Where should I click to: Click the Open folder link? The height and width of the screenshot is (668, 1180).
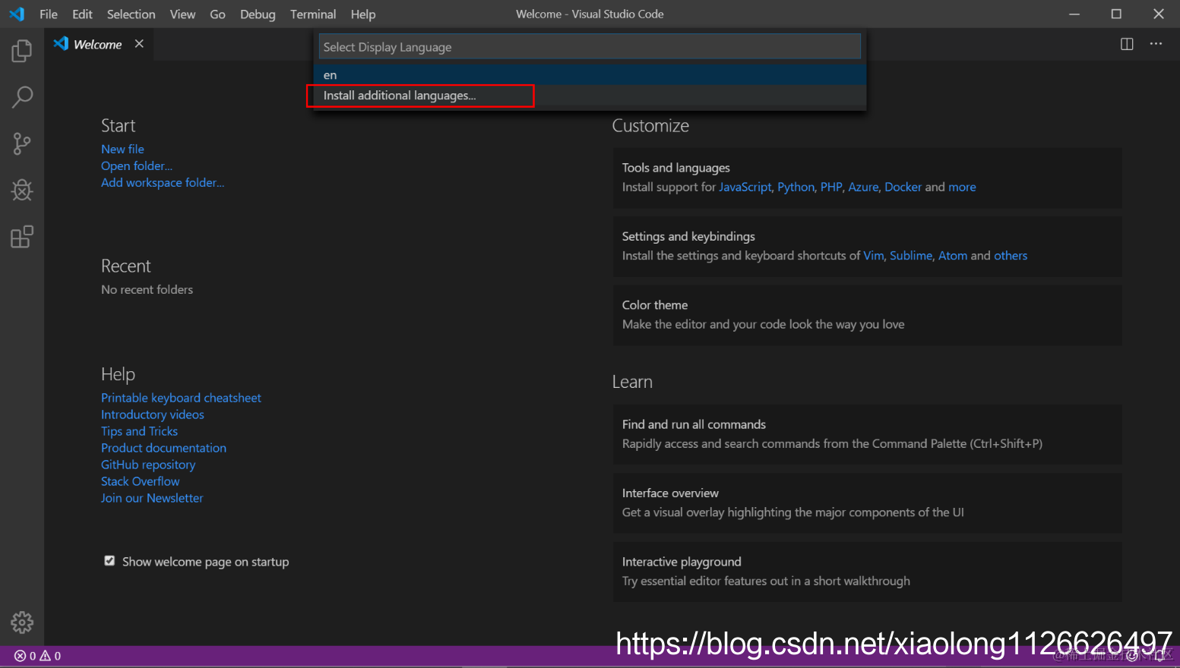[137, 165]
